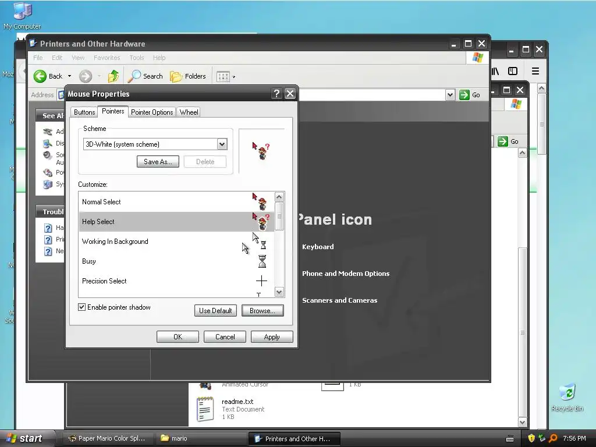Open the File menu
This screenshot has height=447, width=596.
pyautogui.click(x=38, y=58)
